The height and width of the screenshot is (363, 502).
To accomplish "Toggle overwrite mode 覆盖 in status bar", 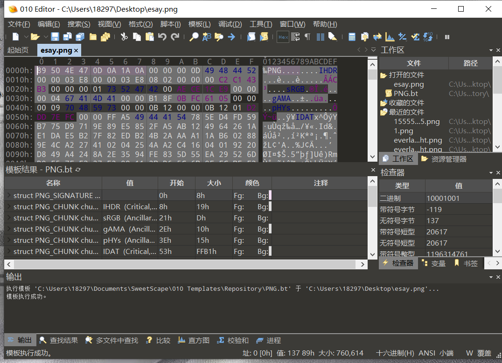I will click(x=484, y=353).
